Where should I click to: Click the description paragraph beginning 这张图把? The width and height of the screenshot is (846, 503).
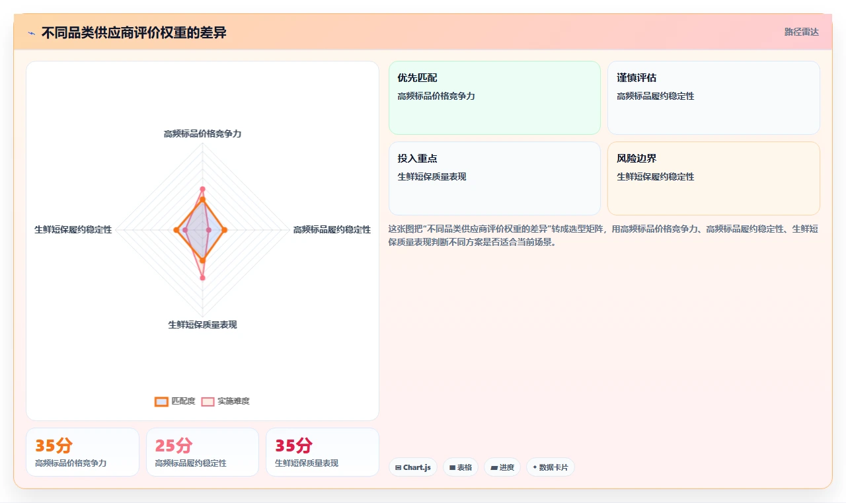(603, 235)
